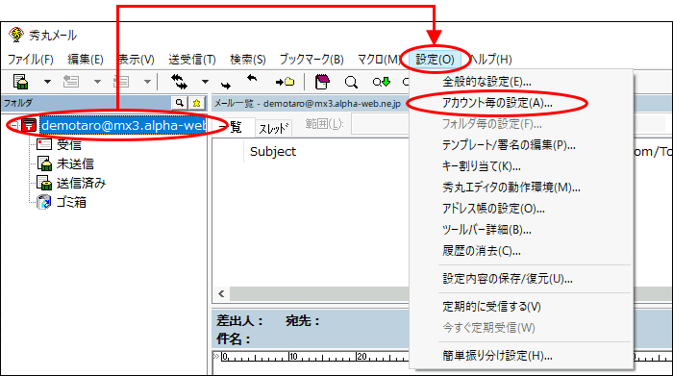Collapse the demotaro account tree node
Screen dimensions: 673x376
[x=14, y=125]
